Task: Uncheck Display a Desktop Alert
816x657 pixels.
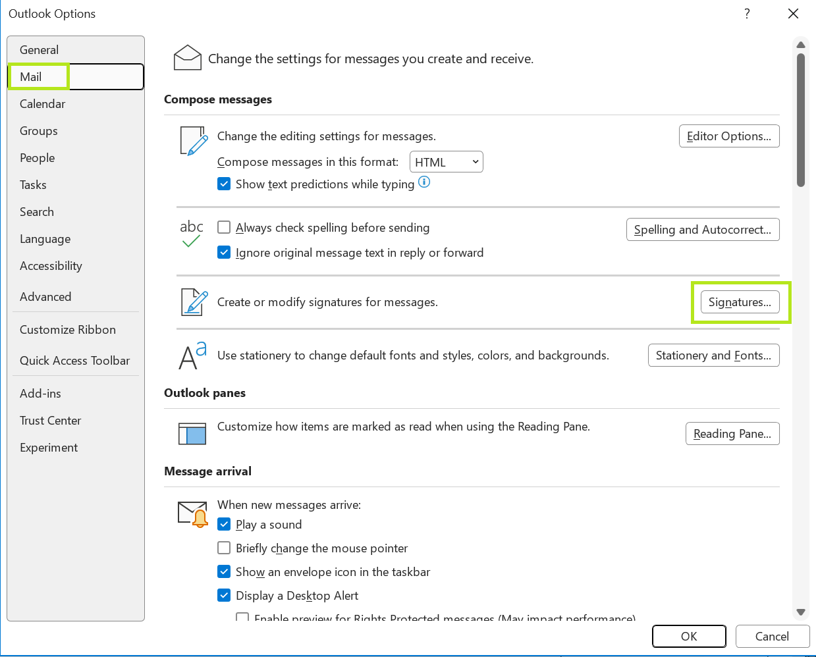Action: click(x=224, y=595)
